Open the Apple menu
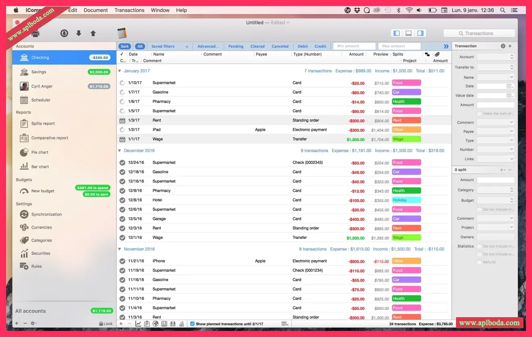The image size is (532, 337). point(16,10)
